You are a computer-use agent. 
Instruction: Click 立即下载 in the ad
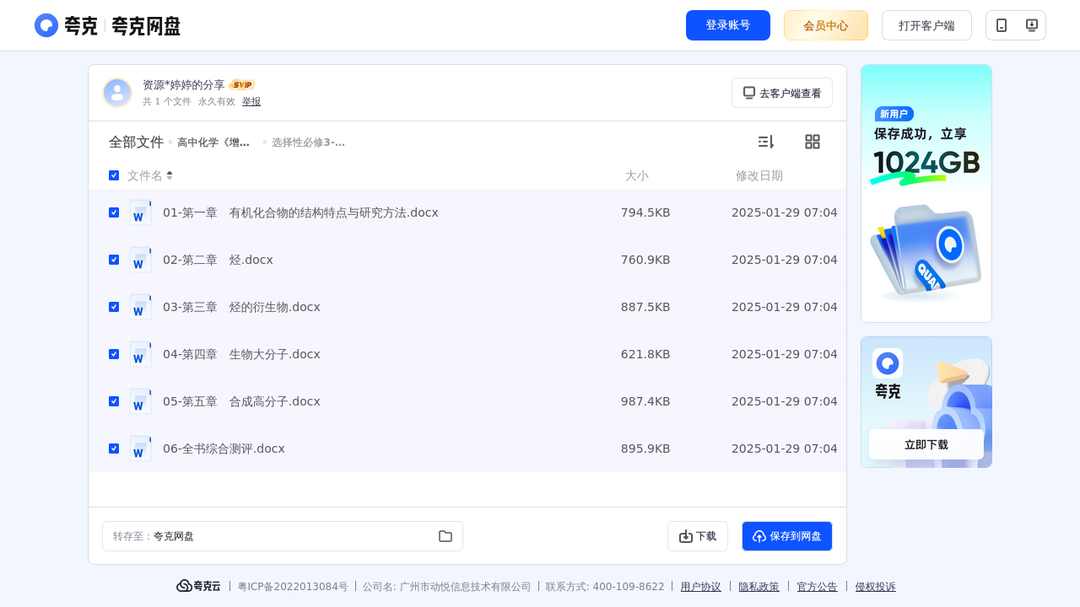[x=926, y=444]
